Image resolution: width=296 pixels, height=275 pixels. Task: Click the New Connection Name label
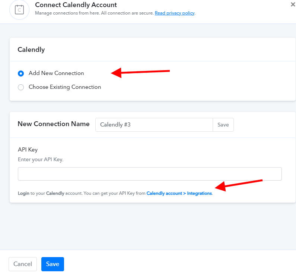click(54, 124)
